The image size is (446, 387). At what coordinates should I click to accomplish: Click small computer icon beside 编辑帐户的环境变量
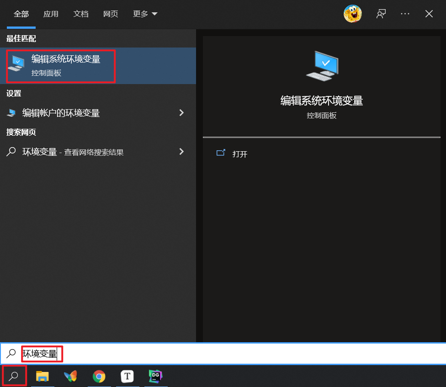tap(11, 113)
